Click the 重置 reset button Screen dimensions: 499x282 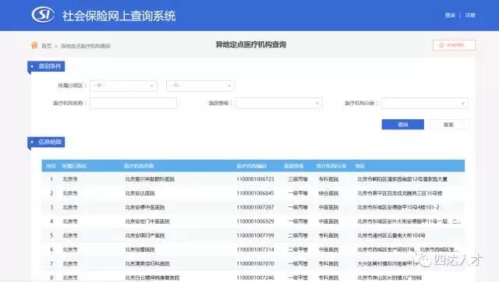448,125
